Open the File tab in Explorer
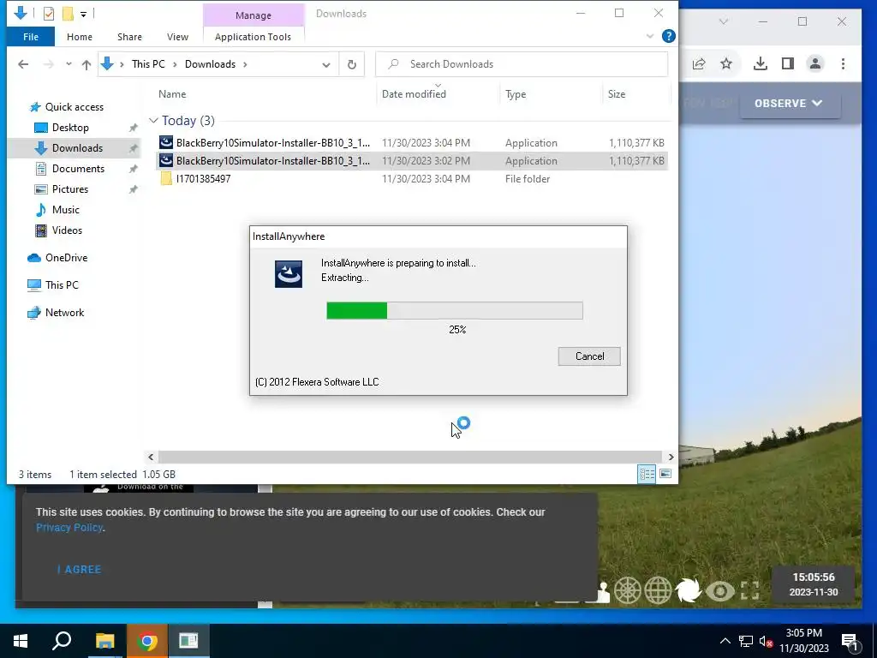The image size is (877, 658). coord(31,37)
